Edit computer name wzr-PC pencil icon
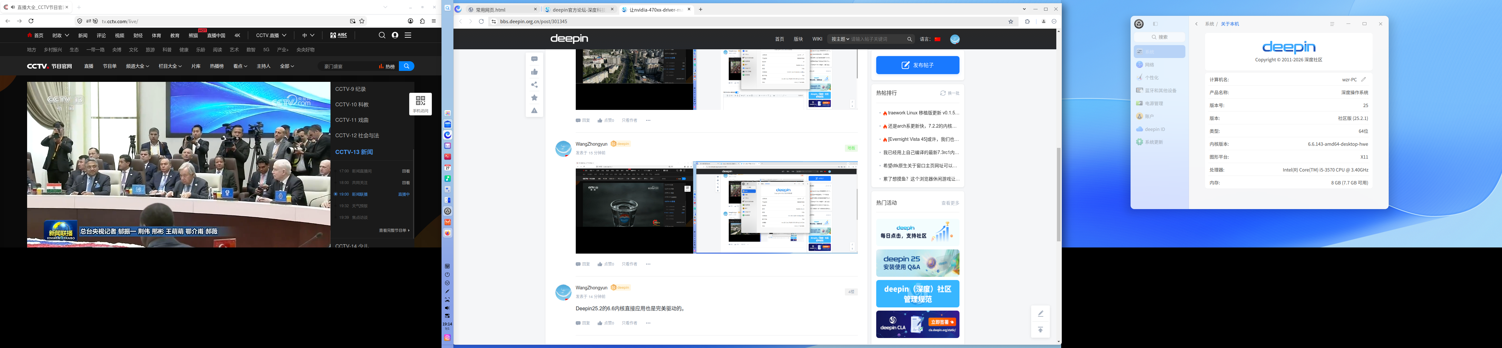This screenshot has height=348, width=1502. click(x=1363, y=79)
